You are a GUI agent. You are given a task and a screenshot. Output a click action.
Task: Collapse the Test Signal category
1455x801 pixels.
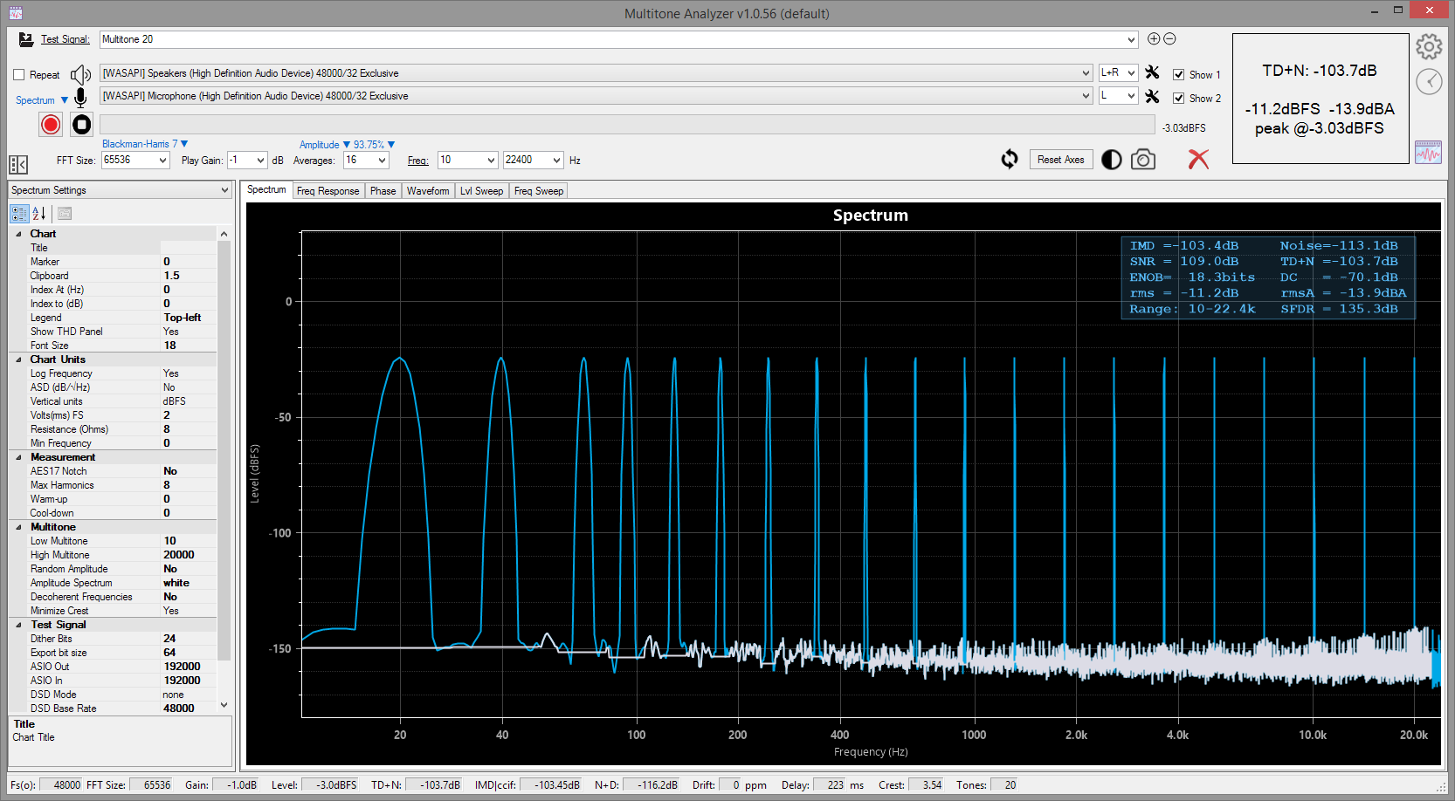[x=18, y=625]
